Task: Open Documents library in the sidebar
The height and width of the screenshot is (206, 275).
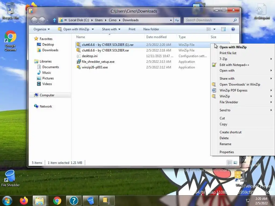Action: coord(50,67)
